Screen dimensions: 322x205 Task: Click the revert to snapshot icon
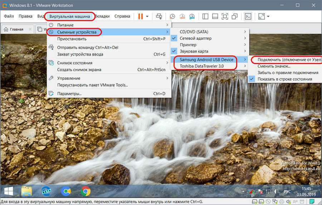pos(182,16)
